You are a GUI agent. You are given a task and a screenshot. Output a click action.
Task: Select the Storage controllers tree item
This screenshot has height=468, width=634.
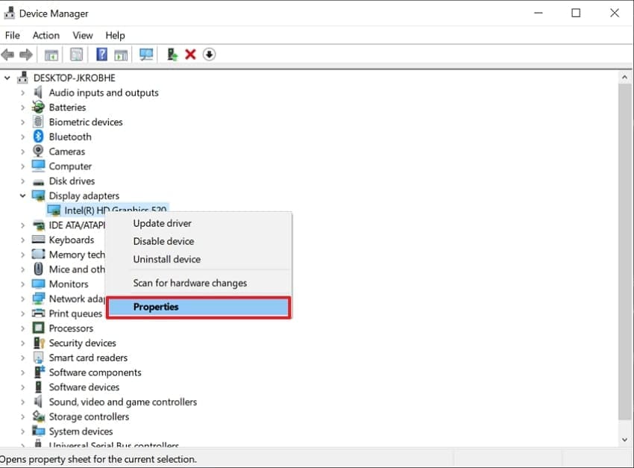pos(89,416)
